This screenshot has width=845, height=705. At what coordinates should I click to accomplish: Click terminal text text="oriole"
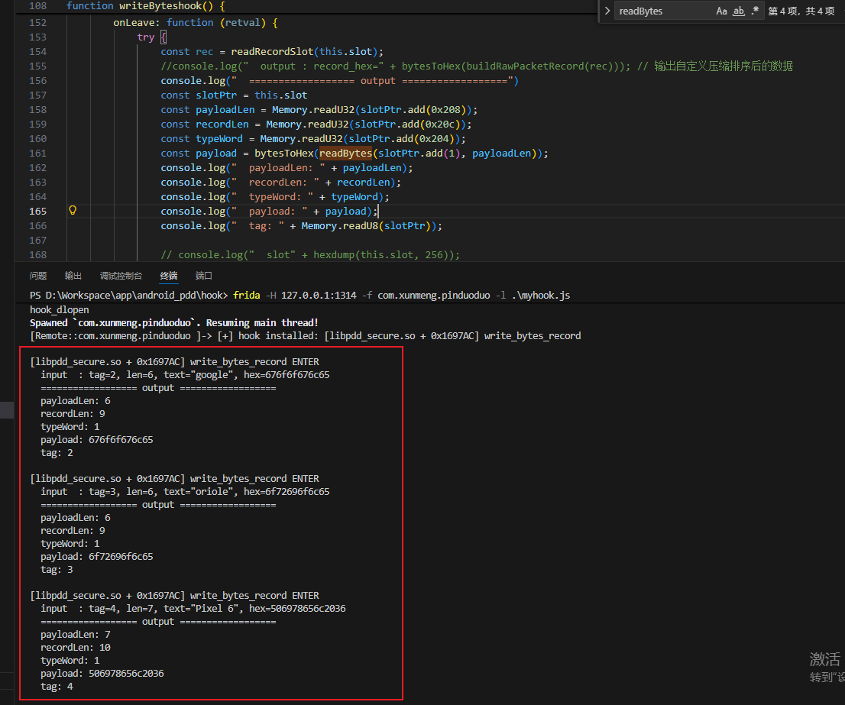coord(200,492)
